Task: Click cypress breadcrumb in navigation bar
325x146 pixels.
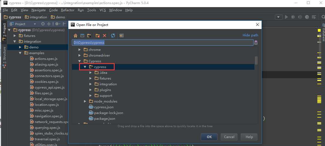Action: pyautogui.click(x=12, y=17)
